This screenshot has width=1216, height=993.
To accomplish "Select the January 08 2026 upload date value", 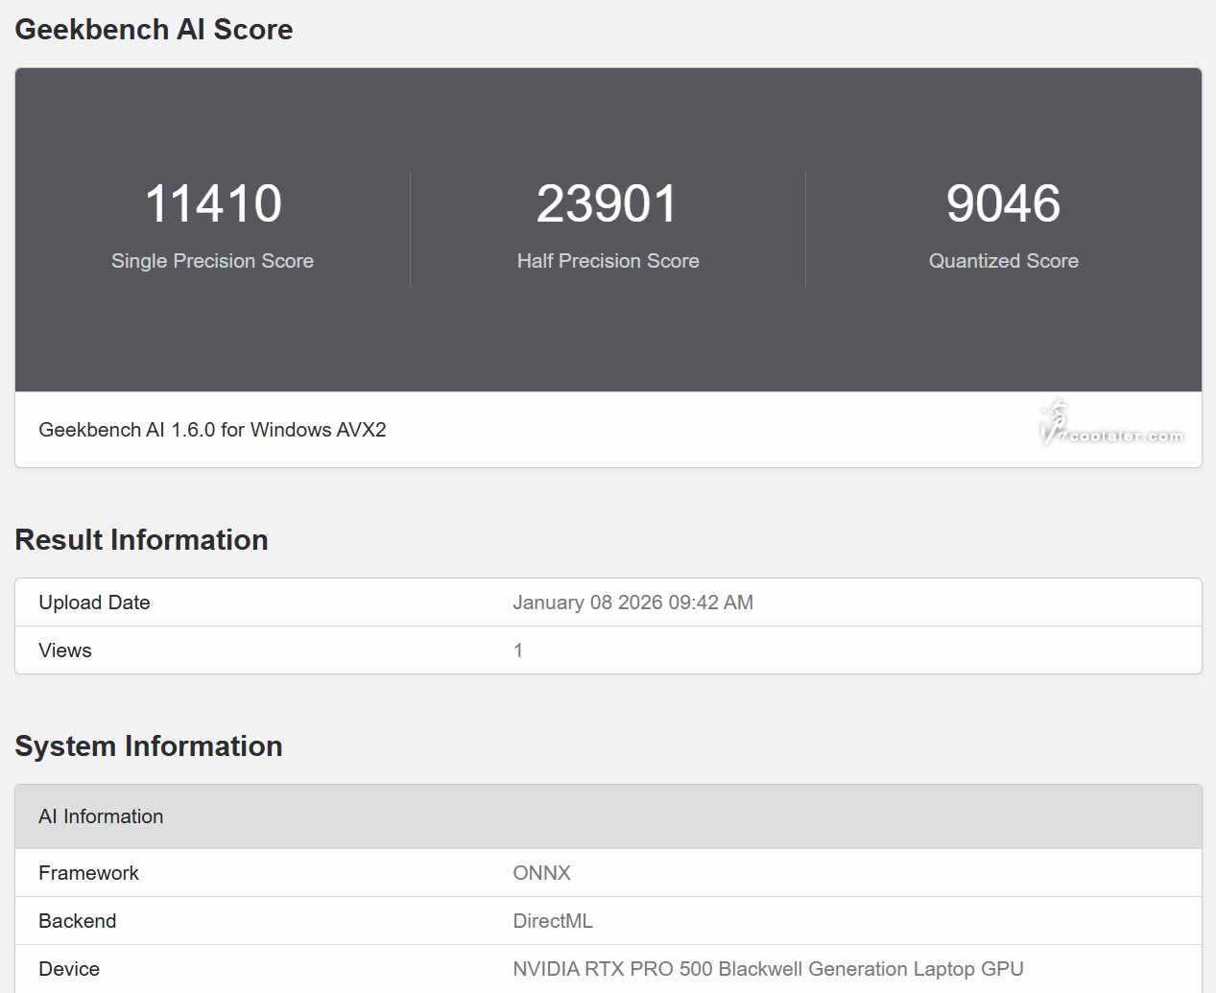I will click(x=632, y=603).
